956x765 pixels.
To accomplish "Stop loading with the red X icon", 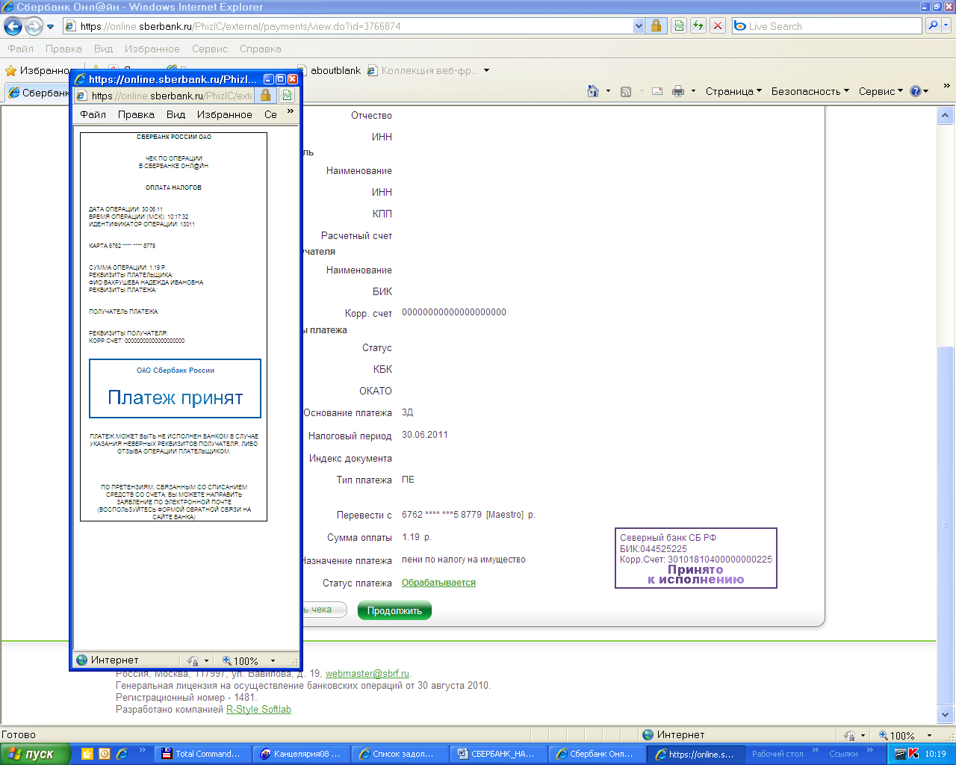I will [x=717, y=26].
